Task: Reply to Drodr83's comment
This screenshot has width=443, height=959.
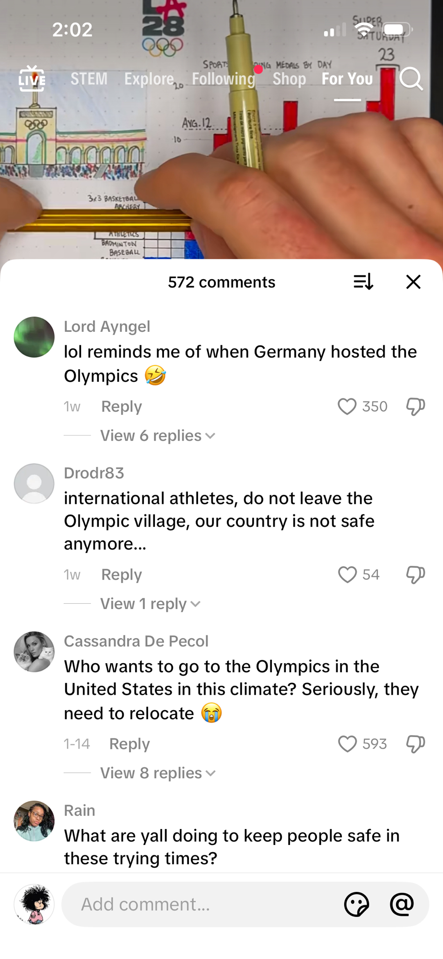Action: click(121, 574)
